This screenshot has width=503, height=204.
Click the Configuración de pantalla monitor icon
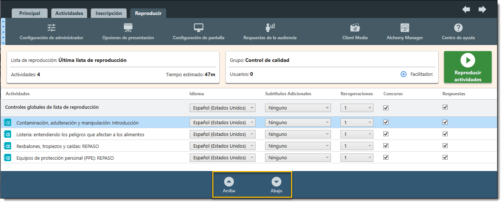coord(198,28)
